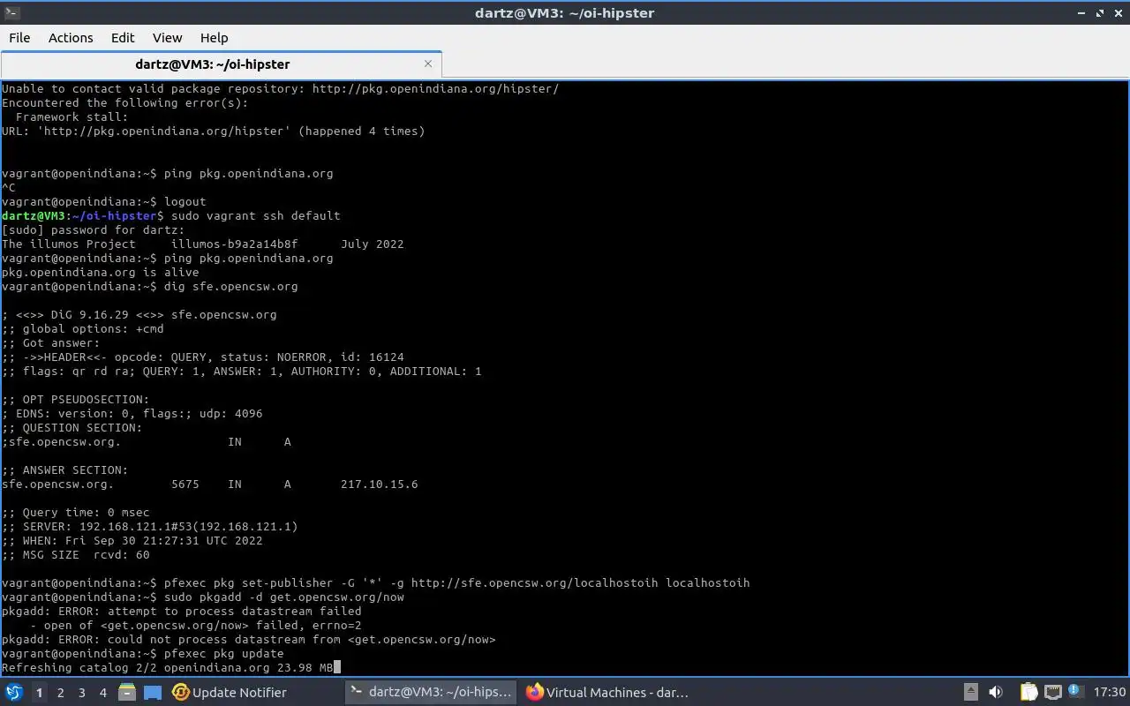Click ';; OPT PSEUDOSECTION:' line
The image size is (1130, 706).
[76, 399]
